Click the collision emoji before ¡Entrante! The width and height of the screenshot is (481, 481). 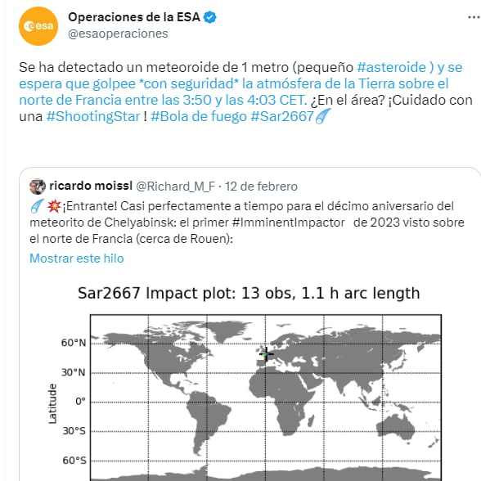[54, 206]
